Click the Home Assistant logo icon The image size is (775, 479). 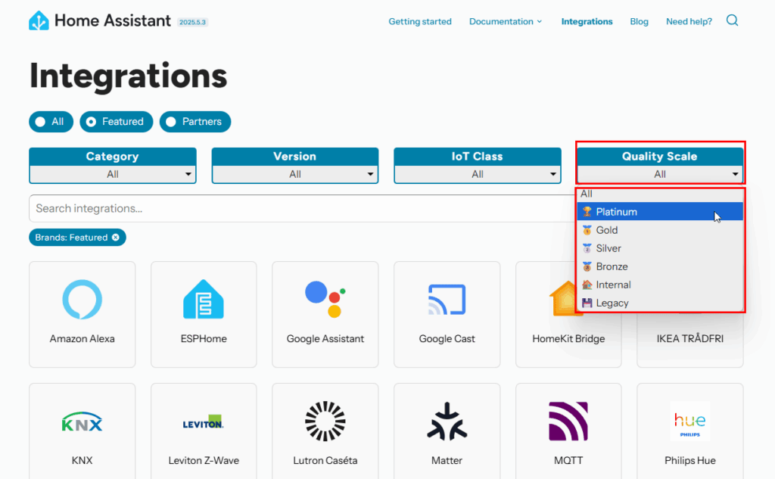[39, 21]
